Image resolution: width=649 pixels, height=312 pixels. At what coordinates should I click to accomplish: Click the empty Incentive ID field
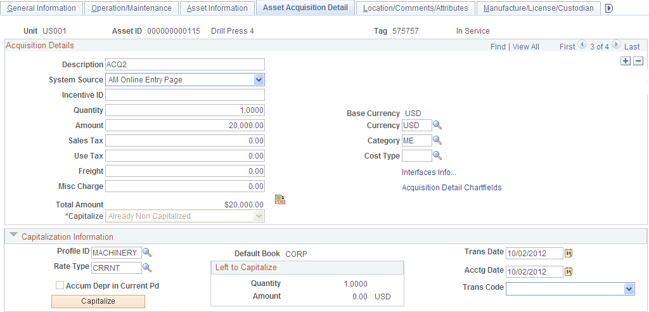(185, 95)
